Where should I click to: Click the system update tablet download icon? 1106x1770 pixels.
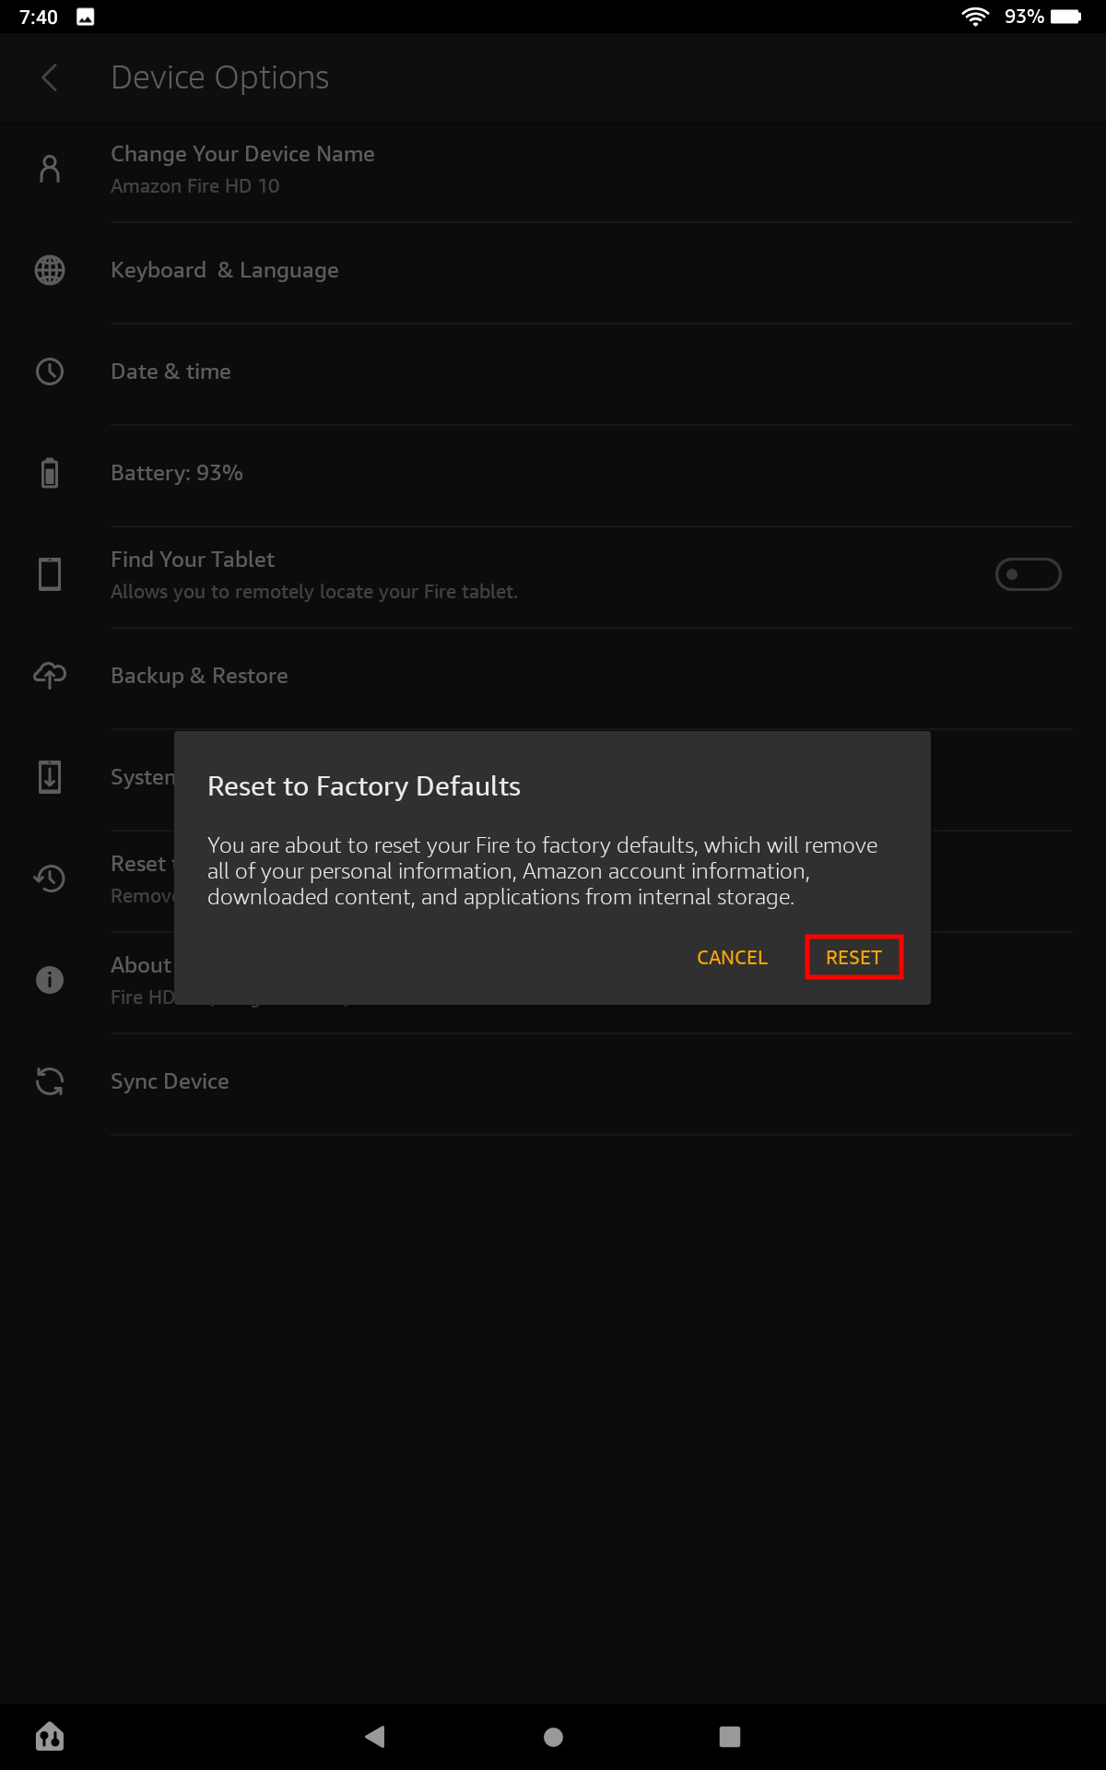click(50, 777)
